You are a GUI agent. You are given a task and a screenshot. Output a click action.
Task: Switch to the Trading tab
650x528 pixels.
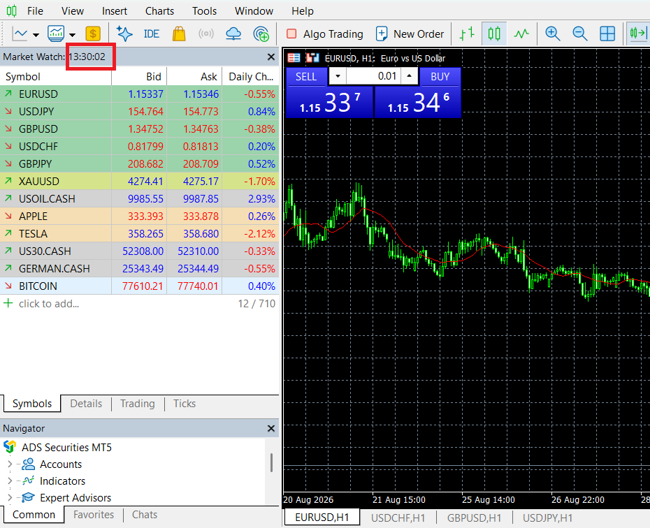138,404
